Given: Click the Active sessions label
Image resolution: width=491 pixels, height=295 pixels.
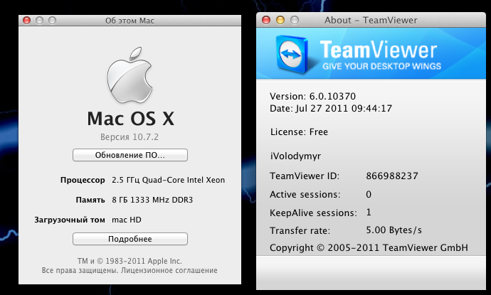Looking at the screenshot, I should [x=305, y=194].
